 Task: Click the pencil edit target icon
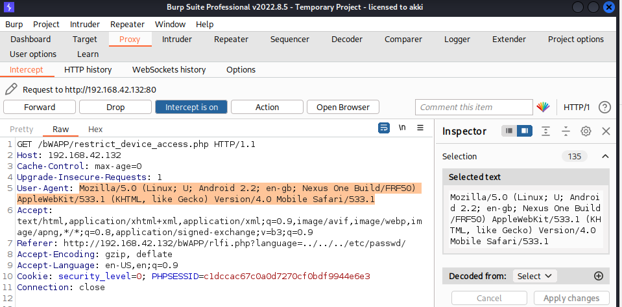click(11, 89)
